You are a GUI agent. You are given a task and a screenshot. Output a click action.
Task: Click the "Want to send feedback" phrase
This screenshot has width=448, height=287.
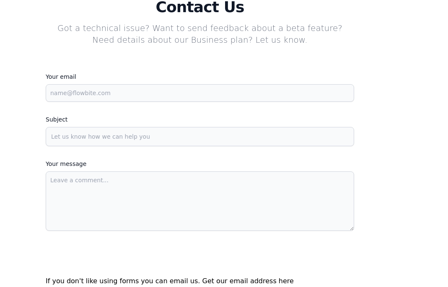pyautogui.click(x=200, y=28)
